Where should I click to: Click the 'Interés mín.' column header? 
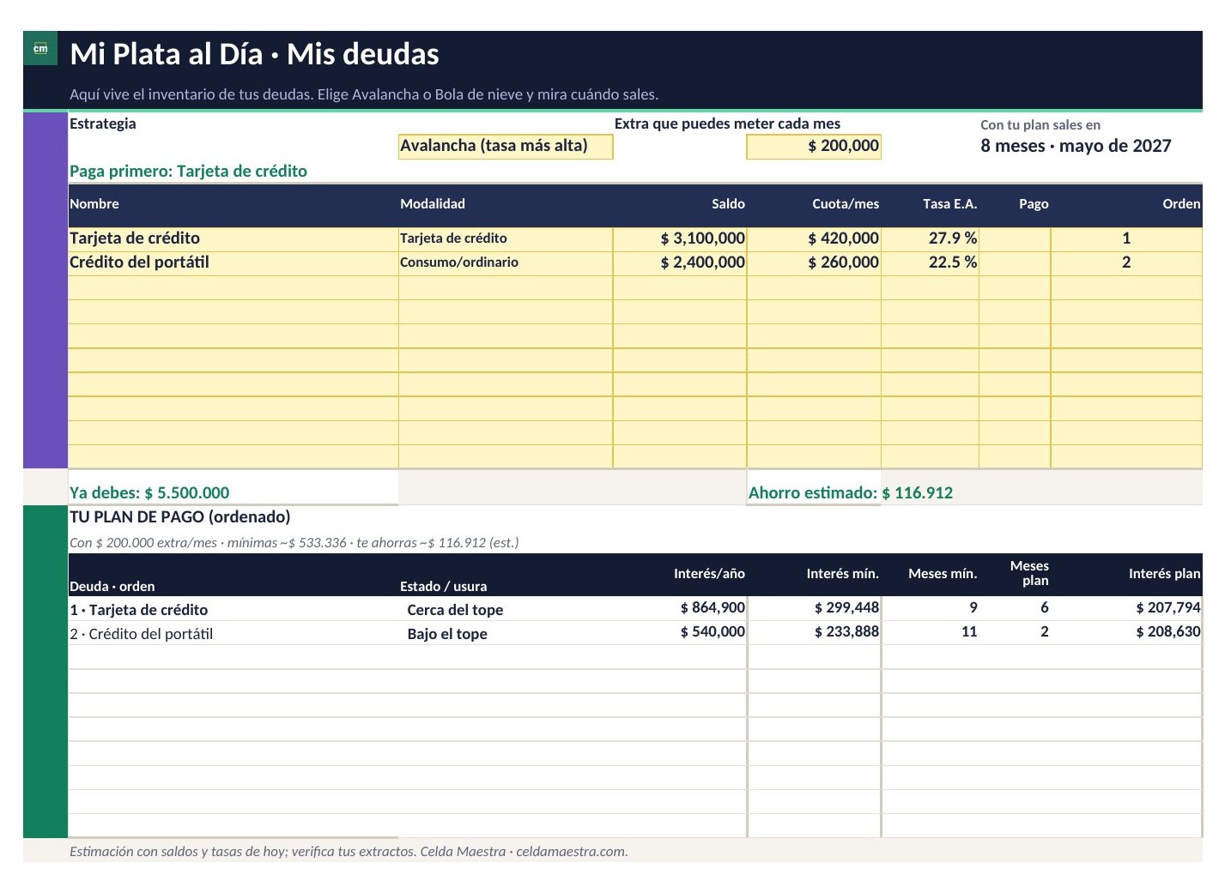click(842, 573)
